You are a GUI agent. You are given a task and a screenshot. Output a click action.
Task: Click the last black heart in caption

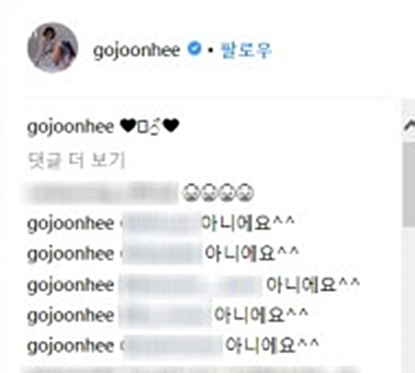[171, 126]
